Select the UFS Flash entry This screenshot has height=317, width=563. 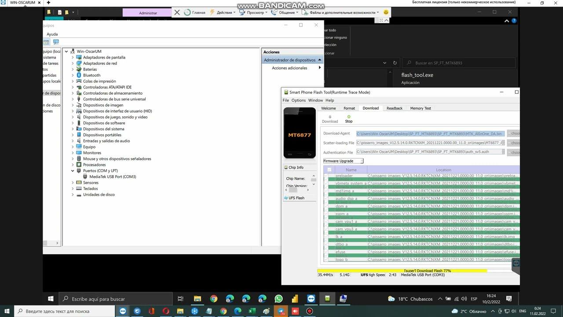(296, 198)
